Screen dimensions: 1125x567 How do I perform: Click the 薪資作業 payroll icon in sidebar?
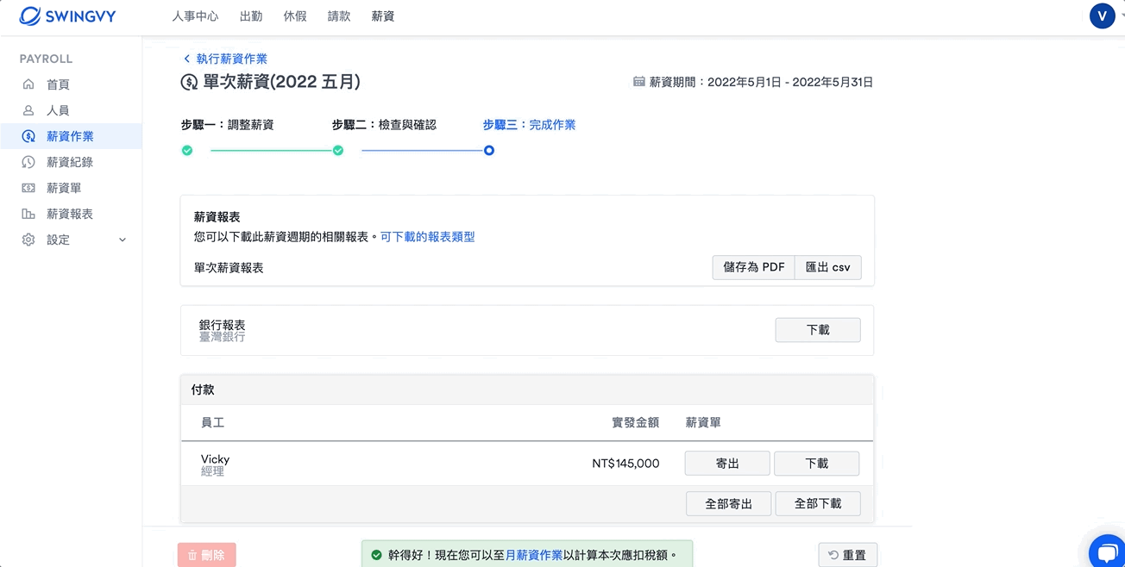[28, 136]
